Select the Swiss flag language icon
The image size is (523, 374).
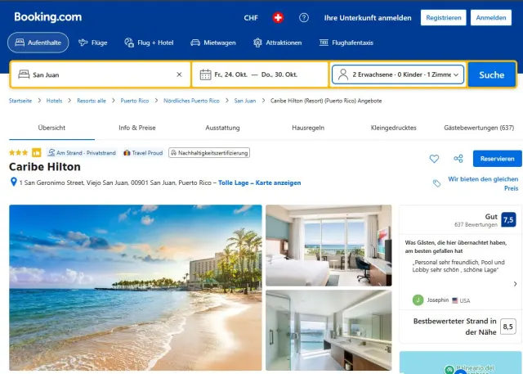coord(278,18)
